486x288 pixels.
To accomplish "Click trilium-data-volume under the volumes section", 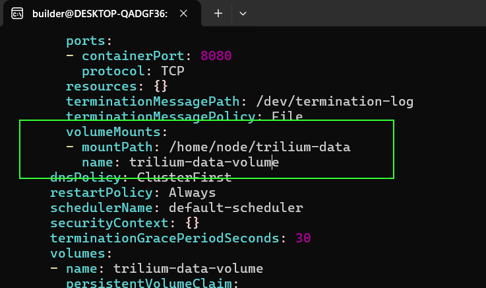I will point(188,269).
